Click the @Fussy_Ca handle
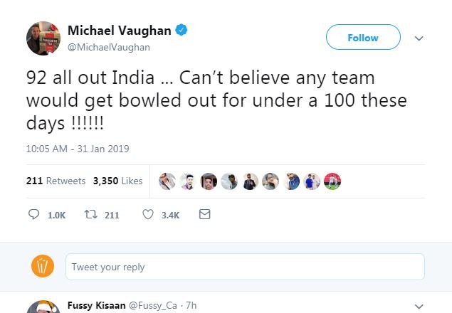 point(154,305)
